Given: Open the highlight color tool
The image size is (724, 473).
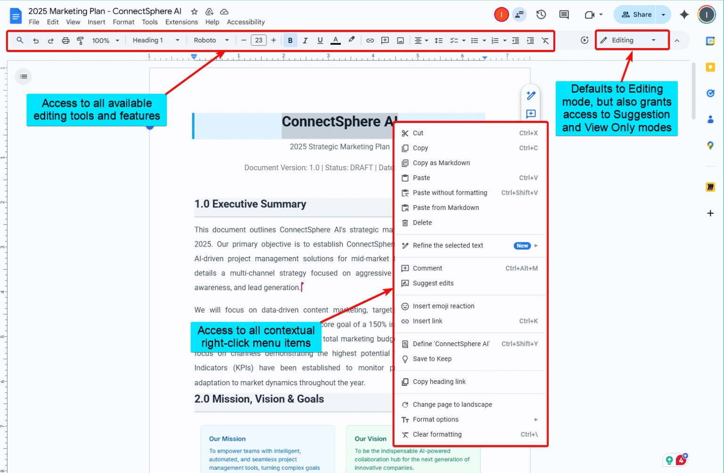Looking at the screenshot, I should (352, 40).
